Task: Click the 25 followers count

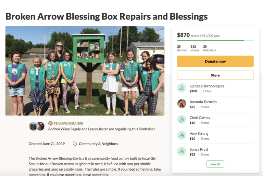Action: (210, 48)
